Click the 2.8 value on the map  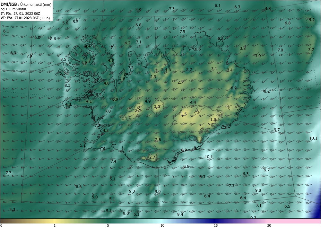158,140
